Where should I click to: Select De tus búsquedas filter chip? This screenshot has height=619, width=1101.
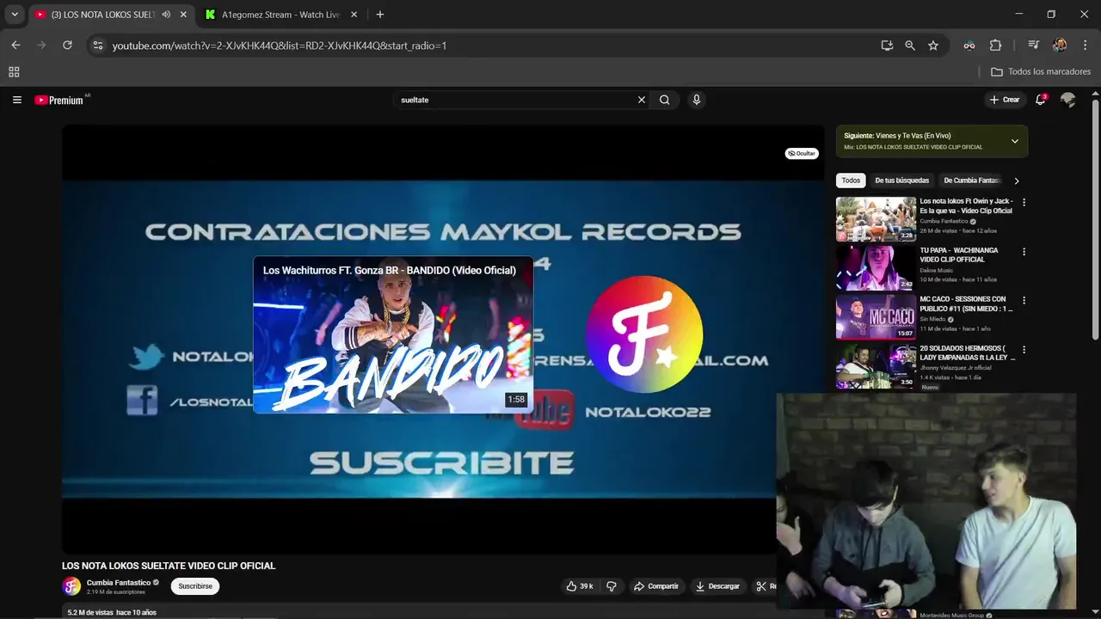901,181
